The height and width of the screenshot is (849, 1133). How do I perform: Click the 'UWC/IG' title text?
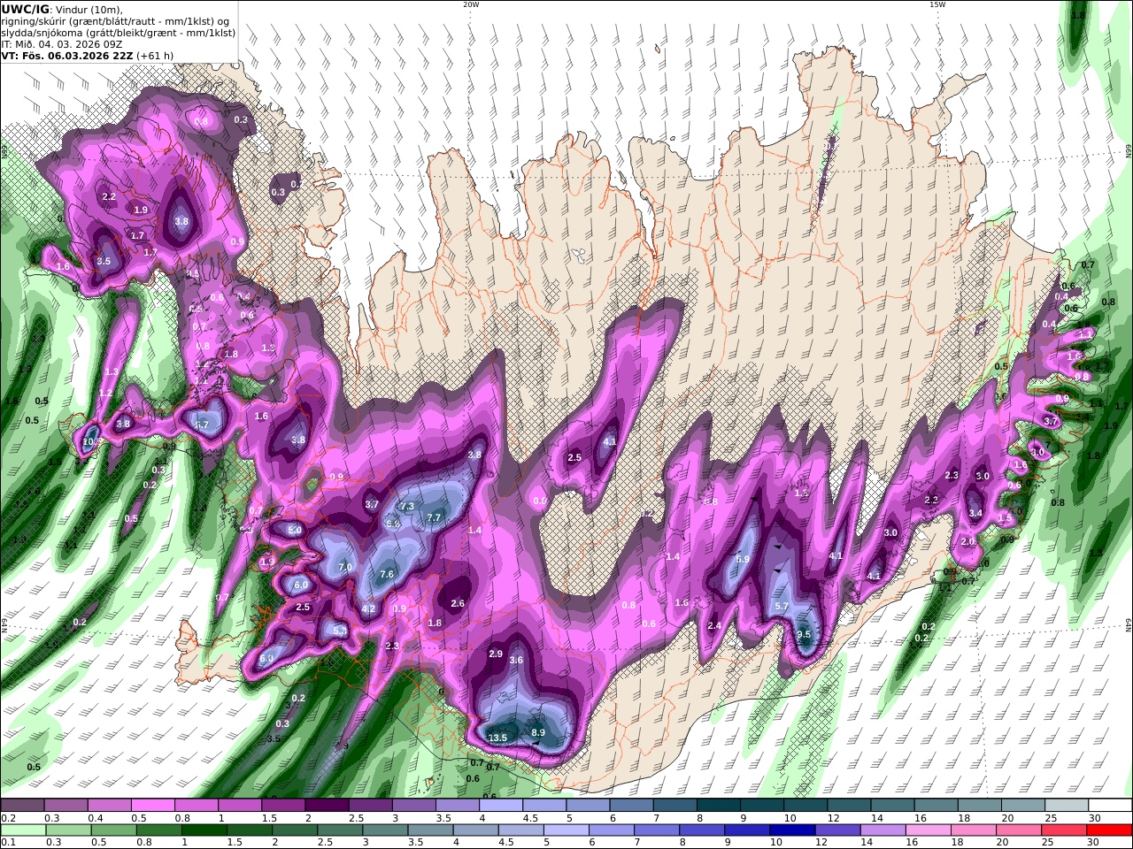(26, 9)
